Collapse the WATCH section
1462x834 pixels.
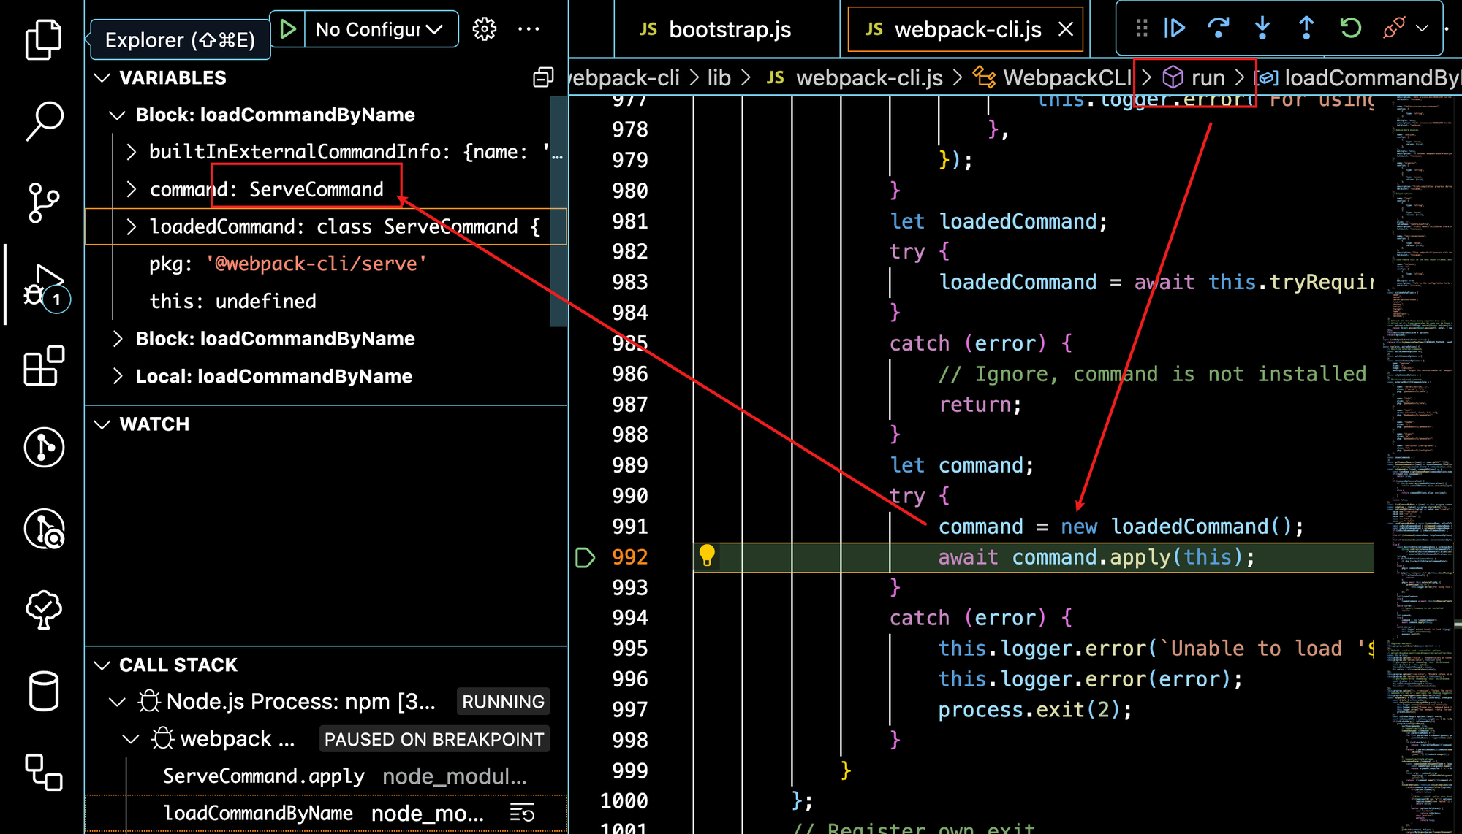click(x=102, y=424)
